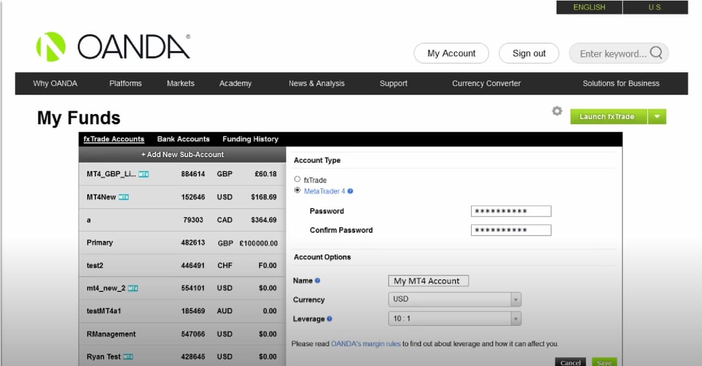Click the Save button

click(x=603, y=362)
